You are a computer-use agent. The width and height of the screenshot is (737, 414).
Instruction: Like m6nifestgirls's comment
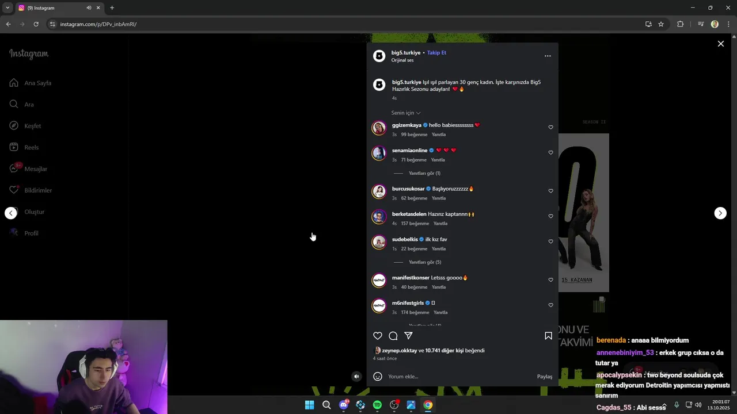coord(550,305)
